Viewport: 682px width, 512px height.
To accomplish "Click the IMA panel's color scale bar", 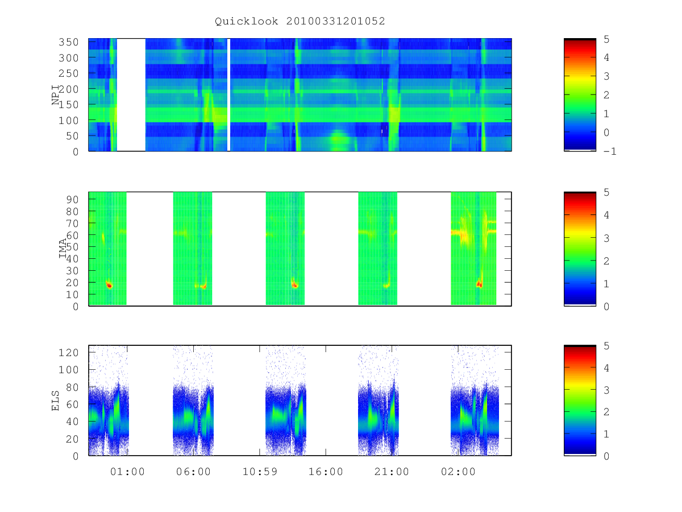I will click(x=580, y=249).
